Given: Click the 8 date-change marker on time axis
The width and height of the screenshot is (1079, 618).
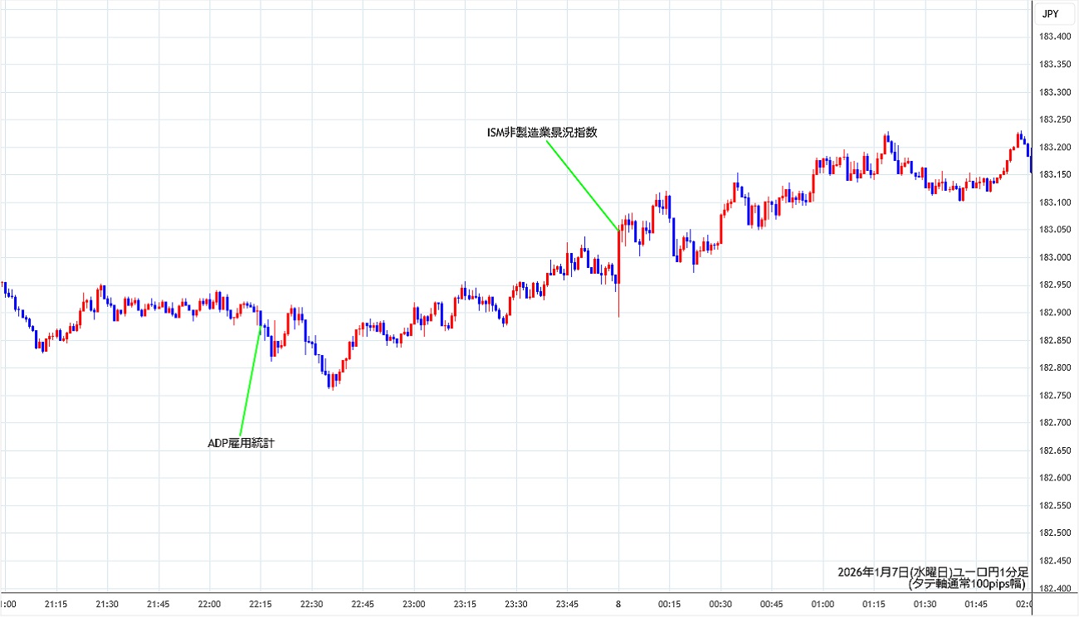Looking at the screenshot, I should [x=618, y=604].
